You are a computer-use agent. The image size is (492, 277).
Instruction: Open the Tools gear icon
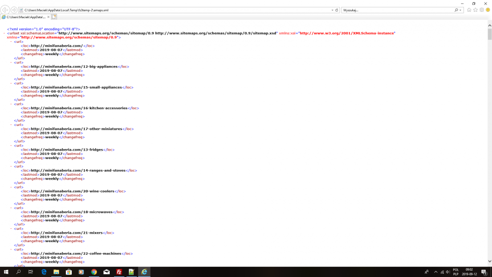[482, 10]
